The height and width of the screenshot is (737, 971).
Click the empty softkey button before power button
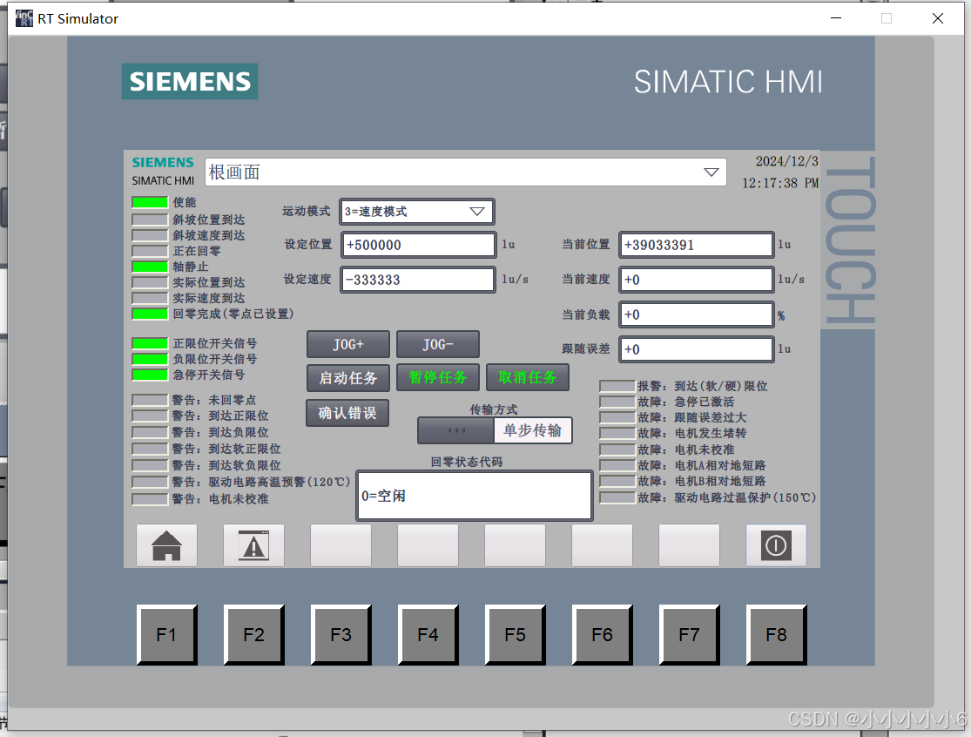[689, 545]
